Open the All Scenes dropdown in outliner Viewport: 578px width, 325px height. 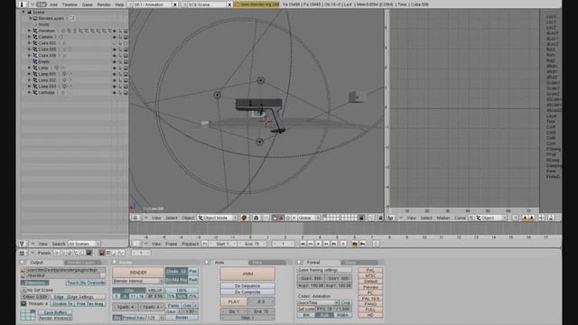[x=84, y=244]
